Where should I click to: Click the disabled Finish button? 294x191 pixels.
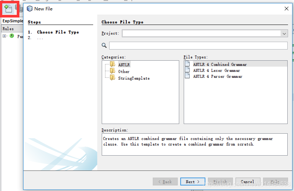coord(220,182)
